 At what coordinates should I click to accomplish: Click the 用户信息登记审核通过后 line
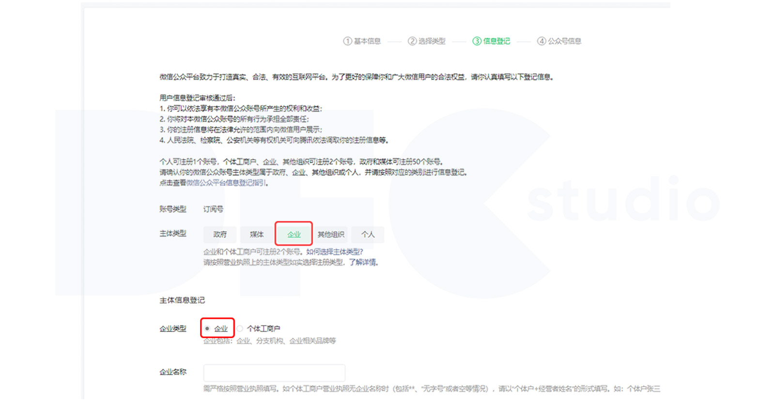198,98
